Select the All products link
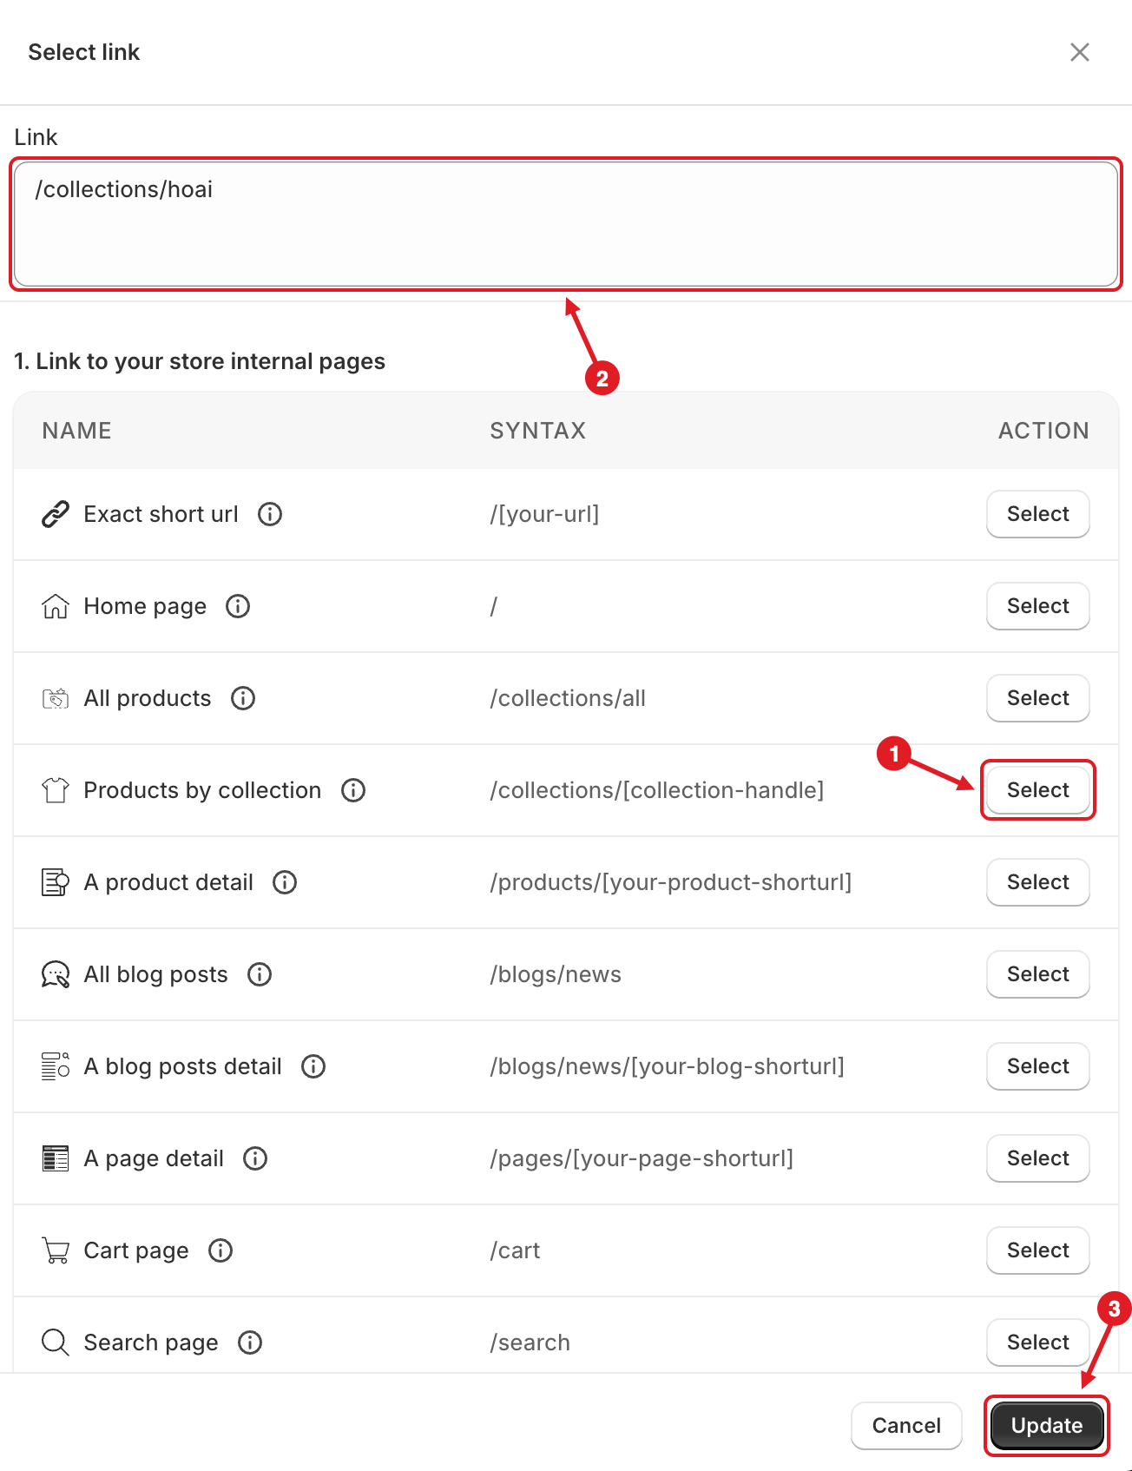This screenshot has width=1132, height=1471. 1038,698
